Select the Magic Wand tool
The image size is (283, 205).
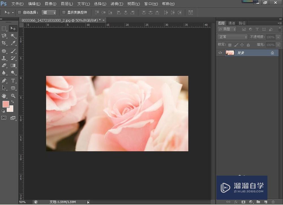pyautogui.click(x=13, y=36)
